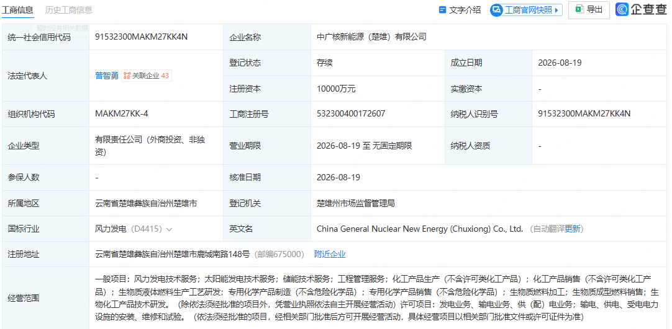
Task: Click the 文字介绍 document icon
Action: click(x=443, y=10)
